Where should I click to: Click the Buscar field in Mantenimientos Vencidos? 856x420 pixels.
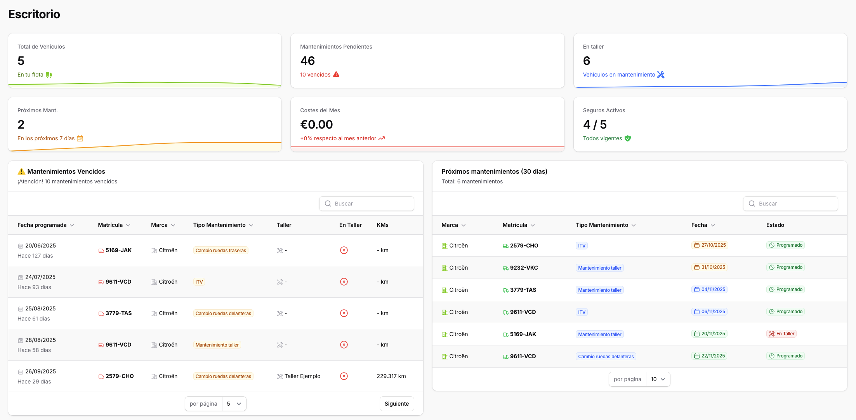coord(366,204)
